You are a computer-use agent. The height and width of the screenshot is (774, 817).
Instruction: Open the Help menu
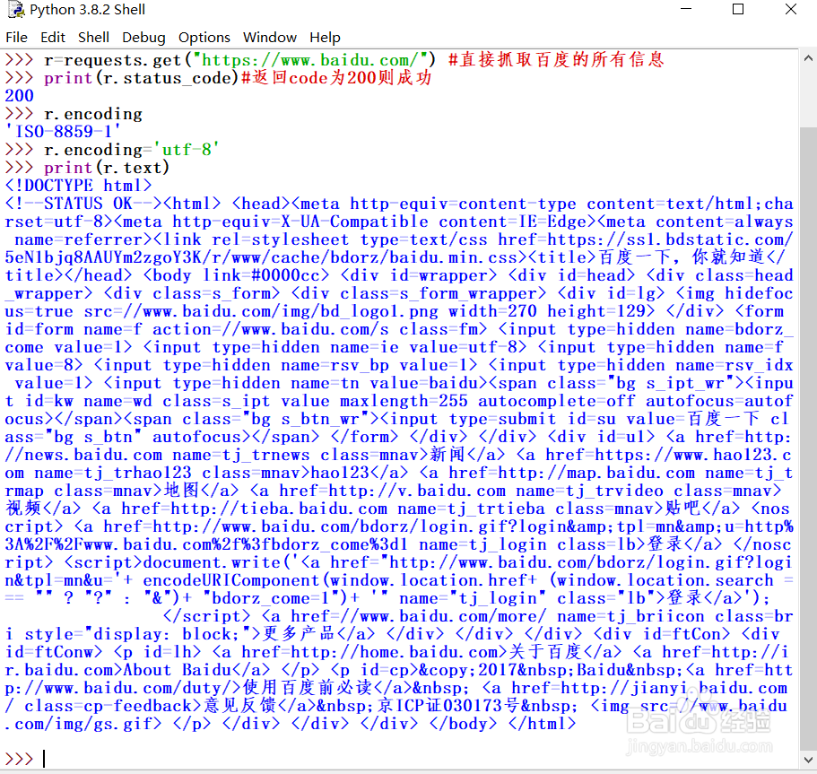click(x=325, y=38)
